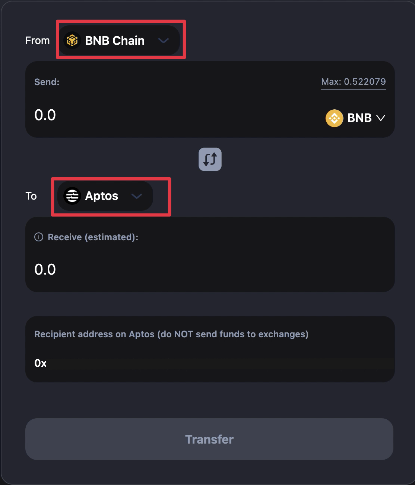Screen dimensions: 415x485
Task: Click the swap direction arrows icon
Action: click(x=210, y=159)
